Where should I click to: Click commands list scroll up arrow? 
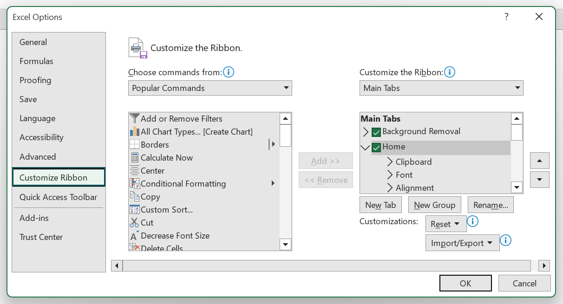286,118
